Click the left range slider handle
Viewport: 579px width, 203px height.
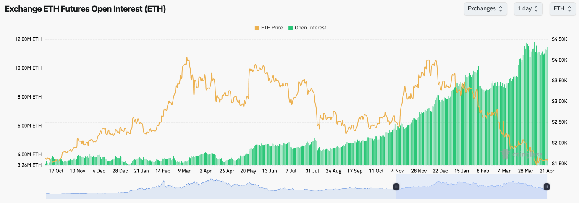click(x=396, y=187)
